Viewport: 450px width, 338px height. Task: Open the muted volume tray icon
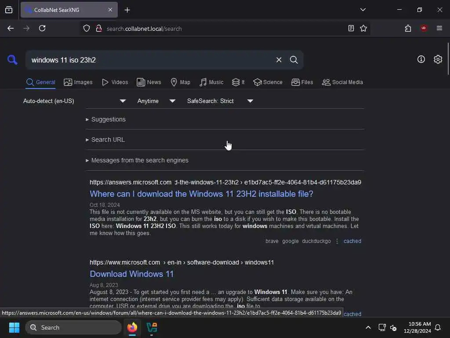[393, 327]
